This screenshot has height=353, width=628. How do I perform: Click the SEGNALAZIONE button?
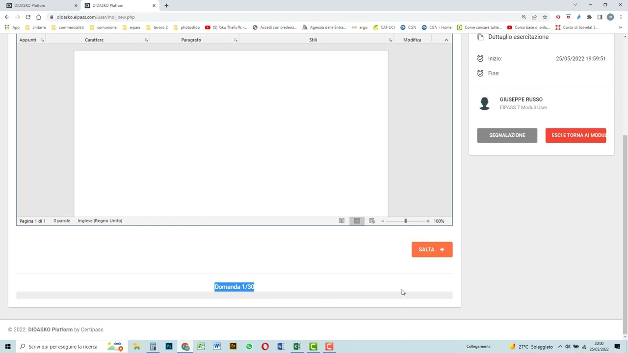pos(507,135)
